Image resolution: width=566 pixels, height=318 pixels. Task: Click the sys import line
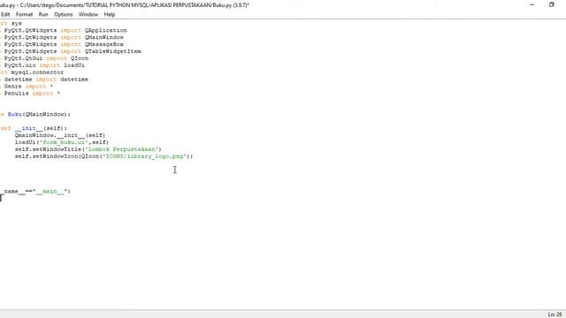11,24
